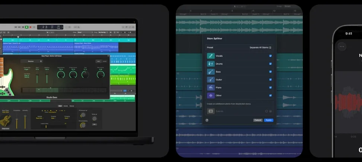Click the Bass stem icon

pyautogui.click(x=211, y=72)
